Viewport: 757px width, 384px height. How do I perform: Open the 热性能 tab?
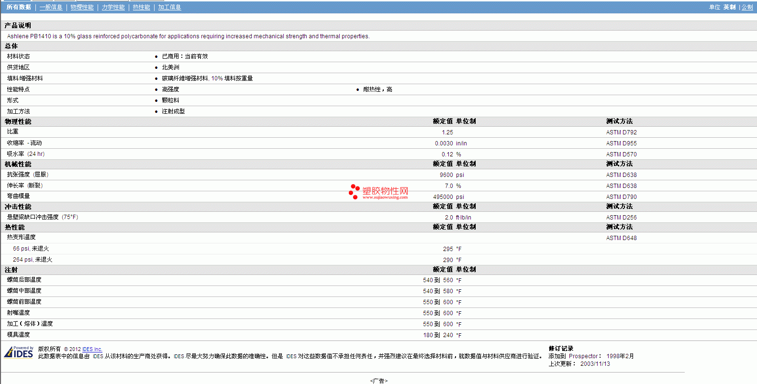coord(141,7)
